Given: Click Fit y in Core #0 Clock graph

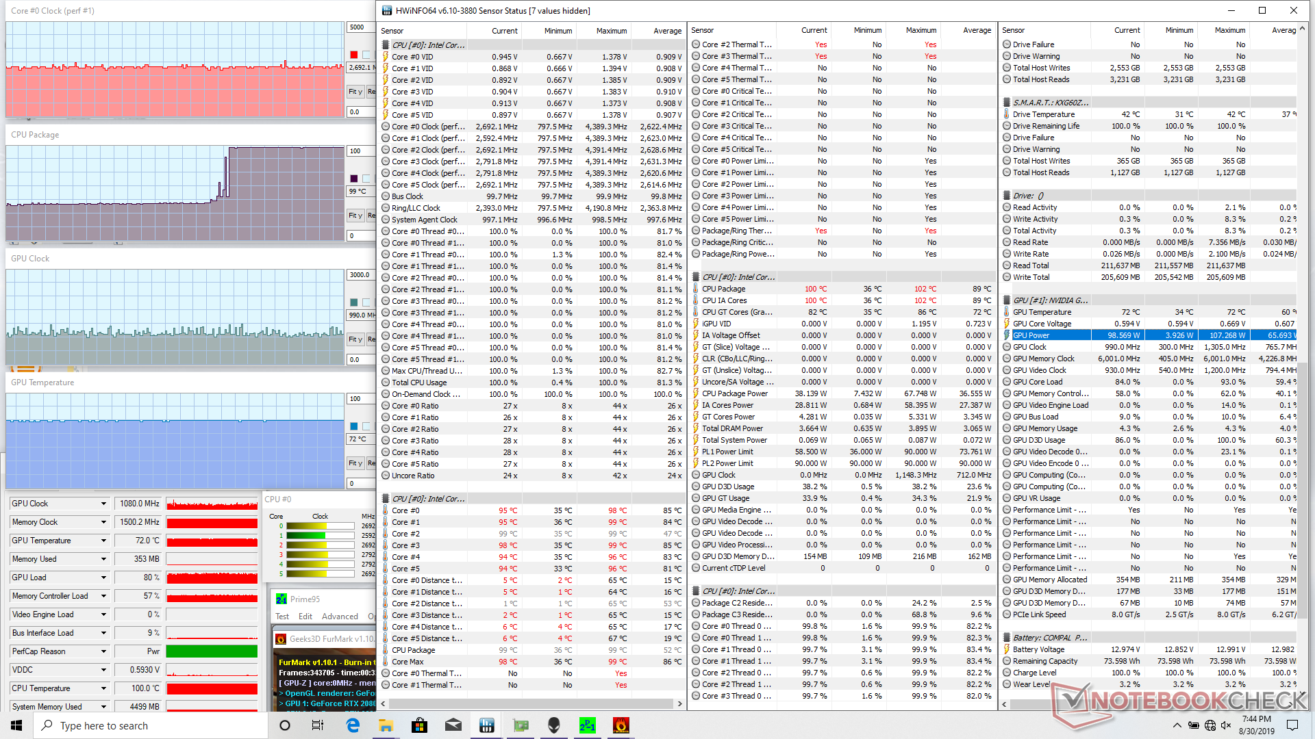Looking at the screenshot, I should [355, 91].
